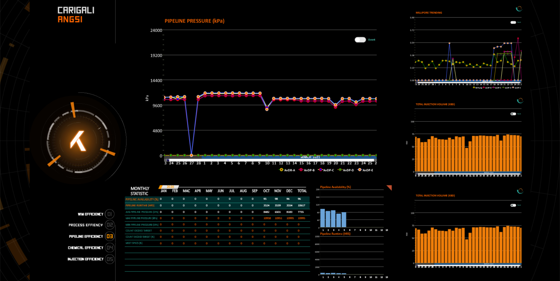Click the 05 badge beside Injection Efficiency
560x281 pixels.
(x=110, y=259)
